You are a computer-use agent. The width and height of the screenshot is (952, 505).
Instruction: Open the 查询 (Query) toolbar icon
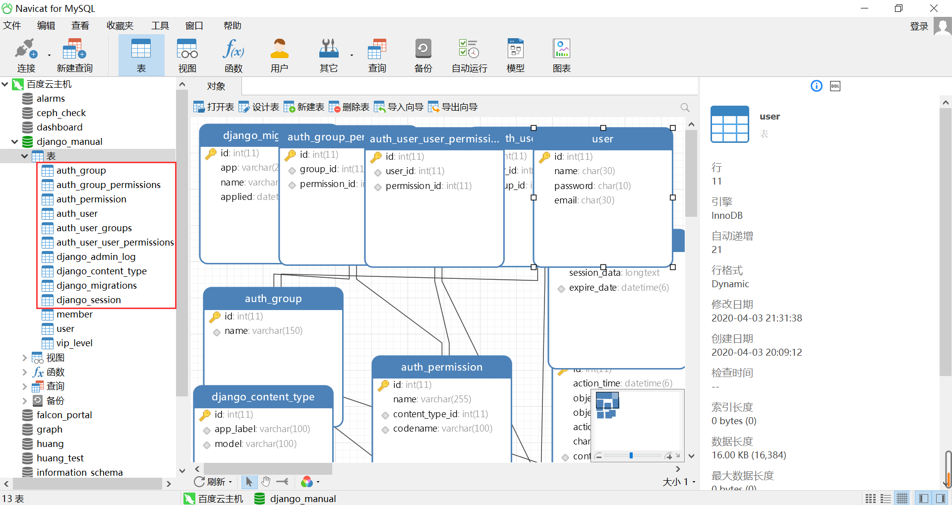tap(377, 55)
